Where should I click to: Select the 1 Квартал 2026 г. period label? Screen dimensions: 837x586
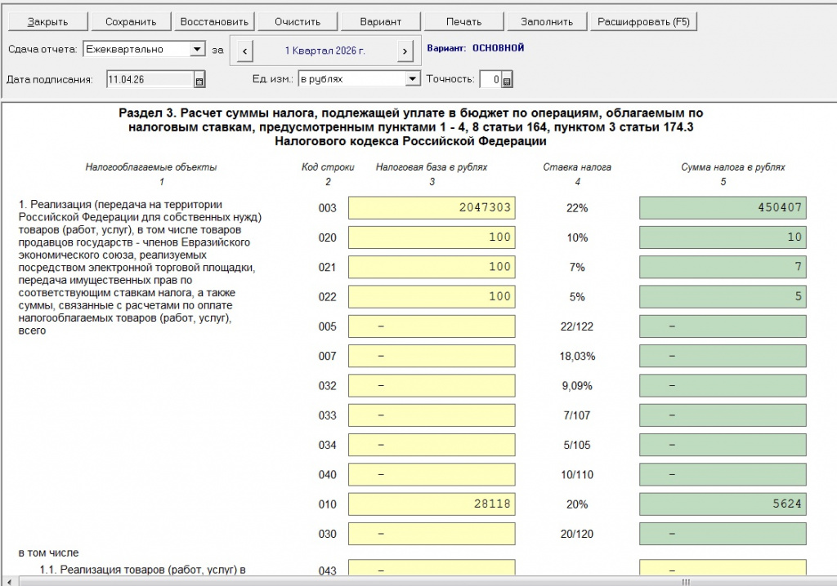tap(325, 51)
